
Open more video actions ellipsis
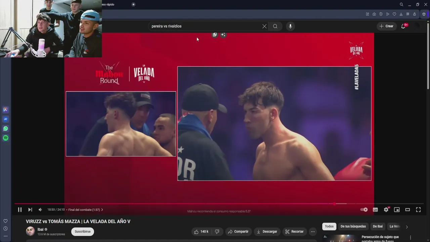313,232
